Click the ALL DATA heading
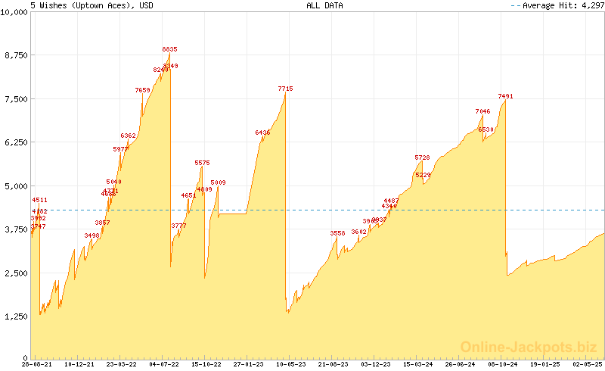Screen dimensions: 605x371 pos(324,5)
